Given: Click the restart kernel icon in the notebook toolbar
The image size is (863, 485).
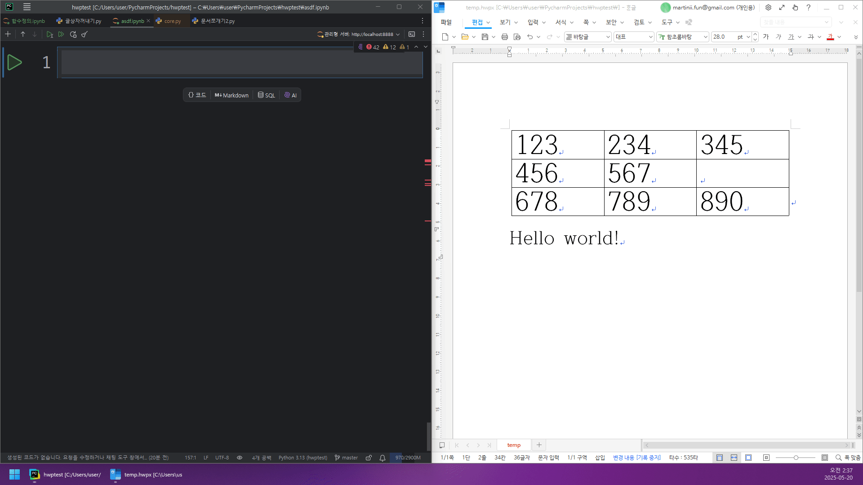Looking at the screenshot, I should click(x=73, y=34).
